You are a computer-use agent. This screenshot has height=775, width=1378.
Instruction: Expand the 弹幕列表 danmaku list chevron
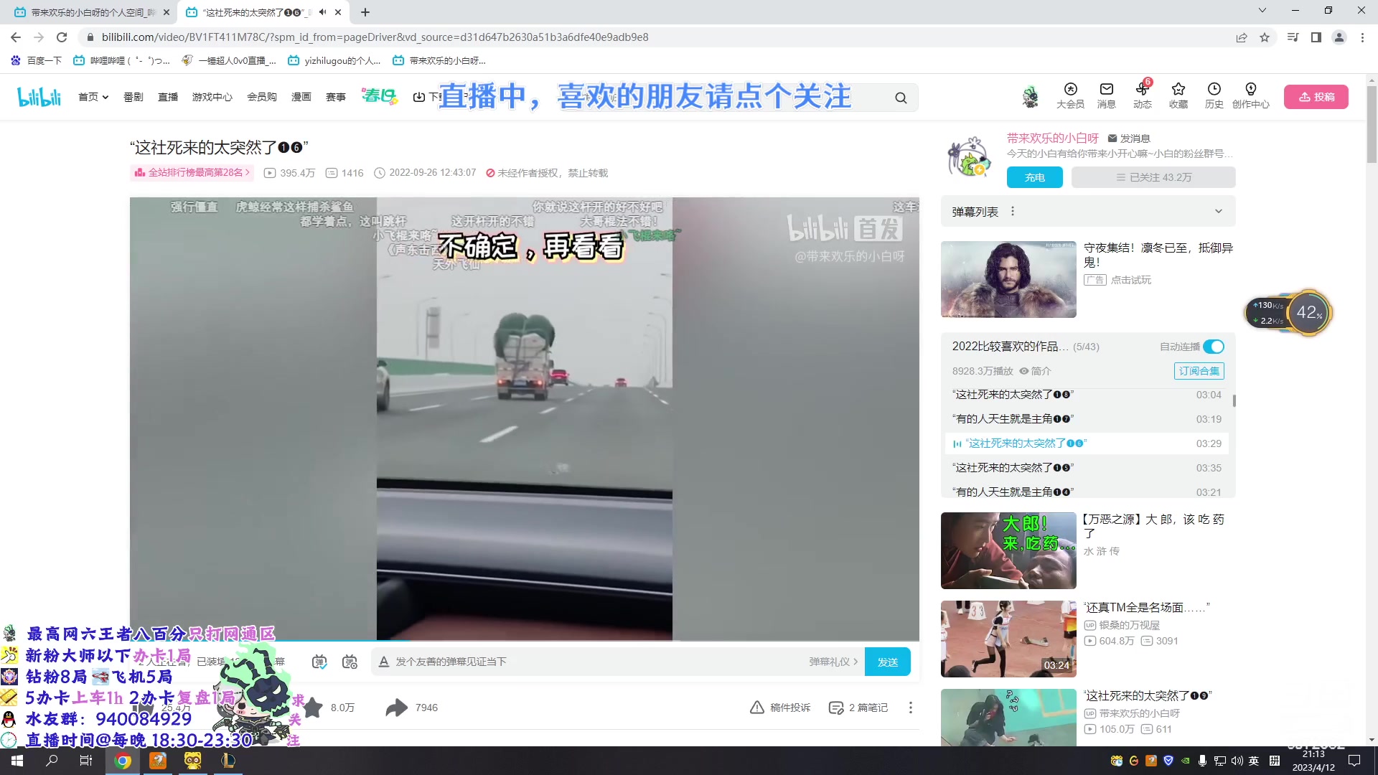pos(1218,212)
